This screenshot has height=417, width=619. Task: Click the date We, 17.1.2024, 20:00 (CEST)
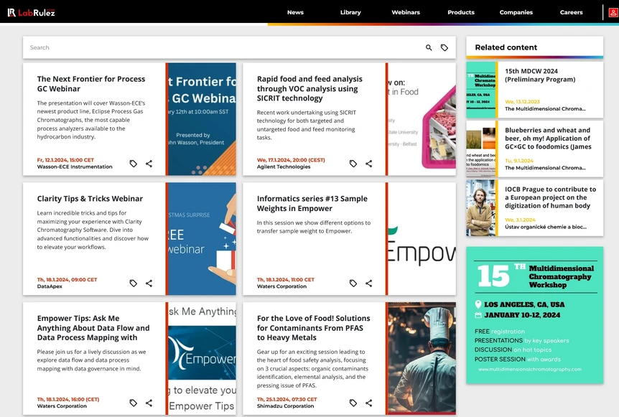[x=291, y=160]
